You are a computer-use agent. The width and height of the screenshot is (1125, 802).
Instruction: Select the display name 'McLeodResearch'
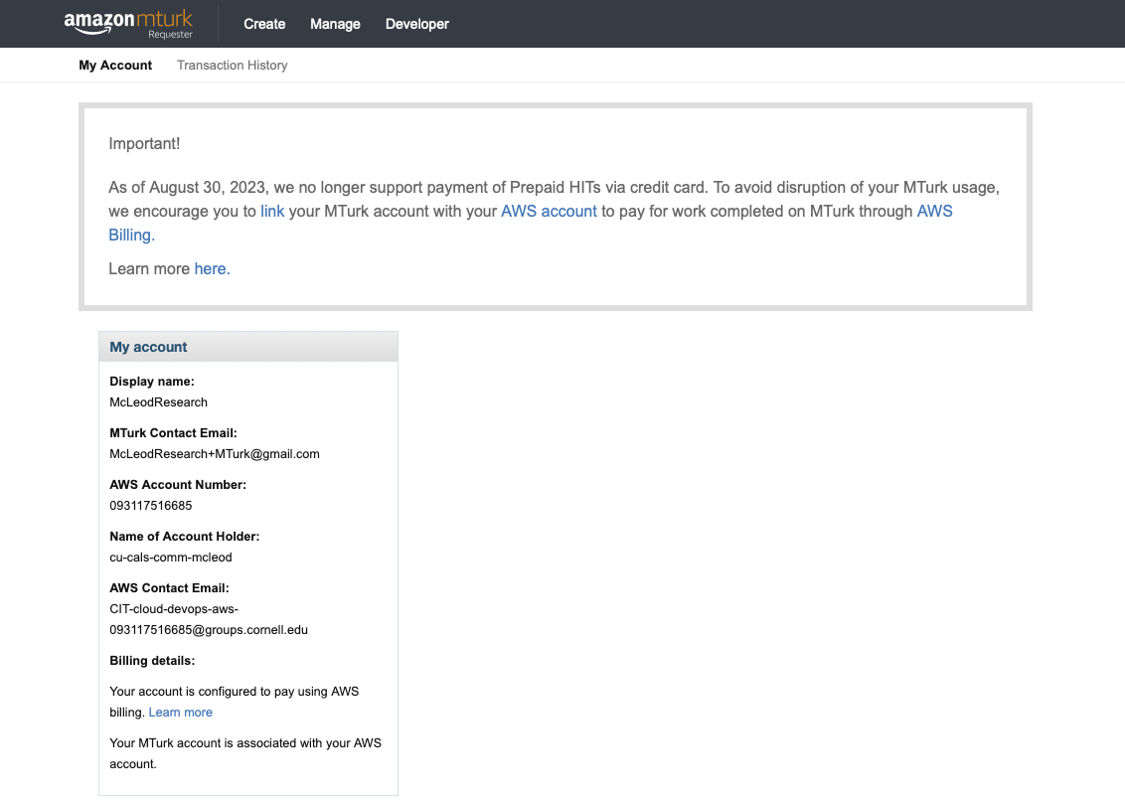[x=159, y=402]
